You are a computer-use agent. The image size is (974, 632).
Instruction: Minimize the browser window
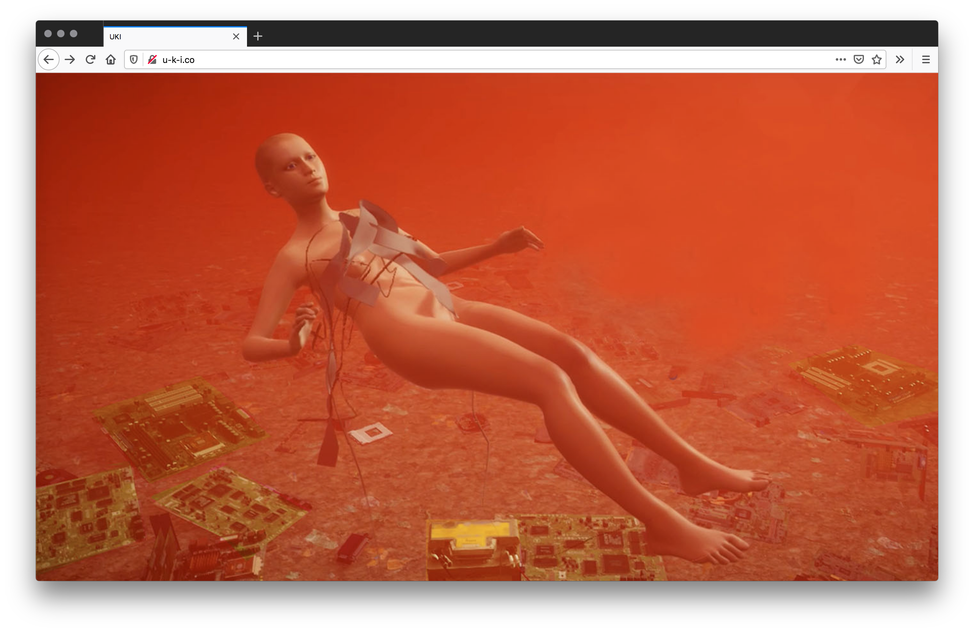click(61, 34)
